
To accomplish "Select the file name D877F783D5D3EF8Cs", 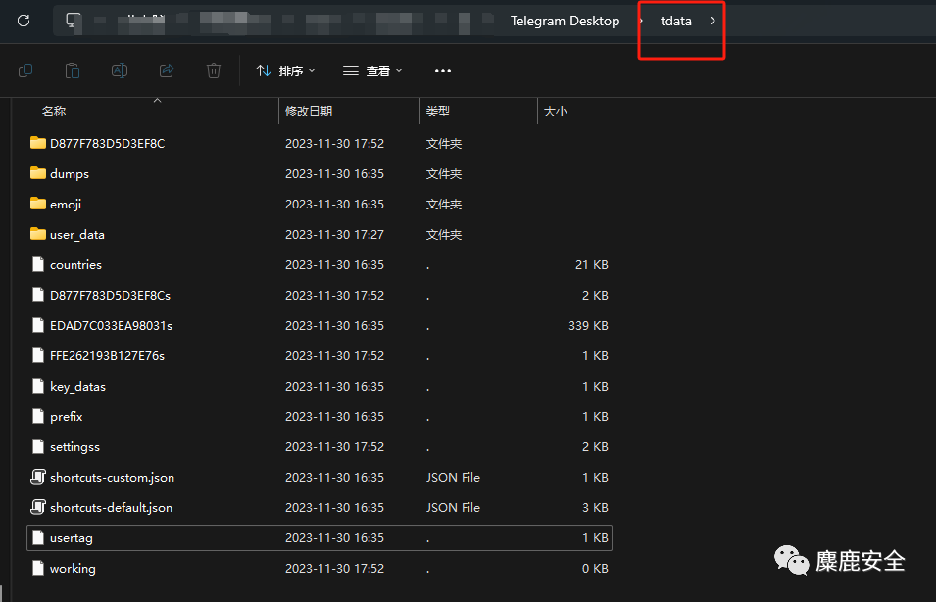I will (x=111, y=296).
